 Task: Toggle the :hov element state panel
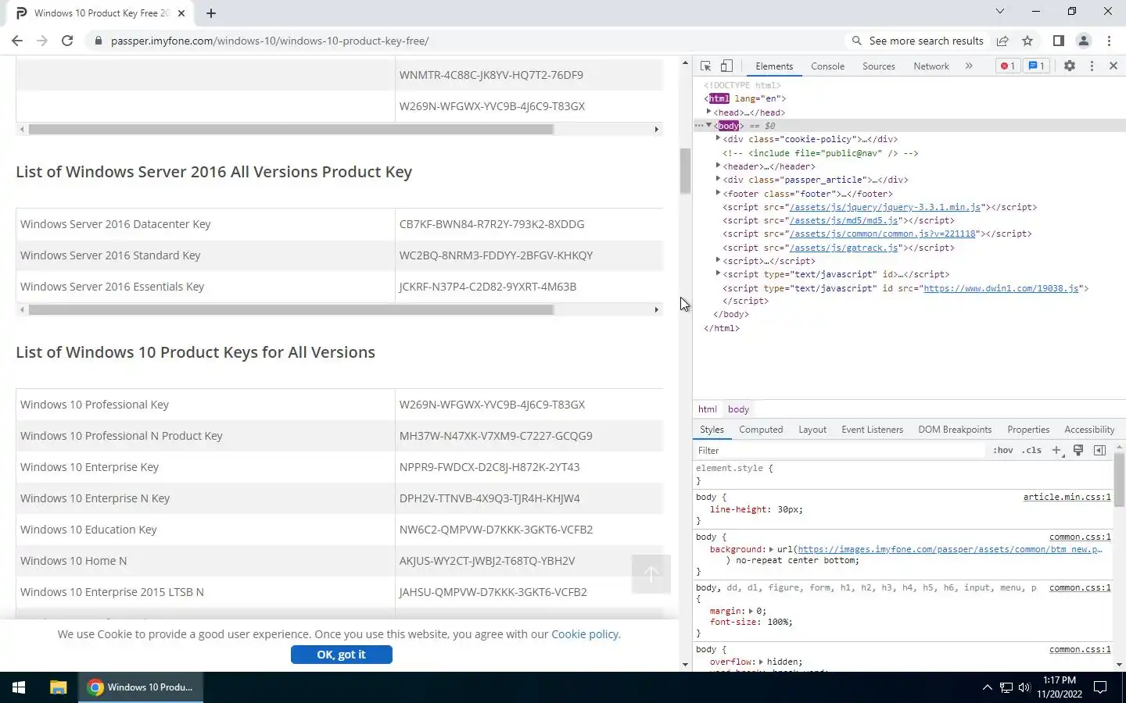(x=1002, y=451)
